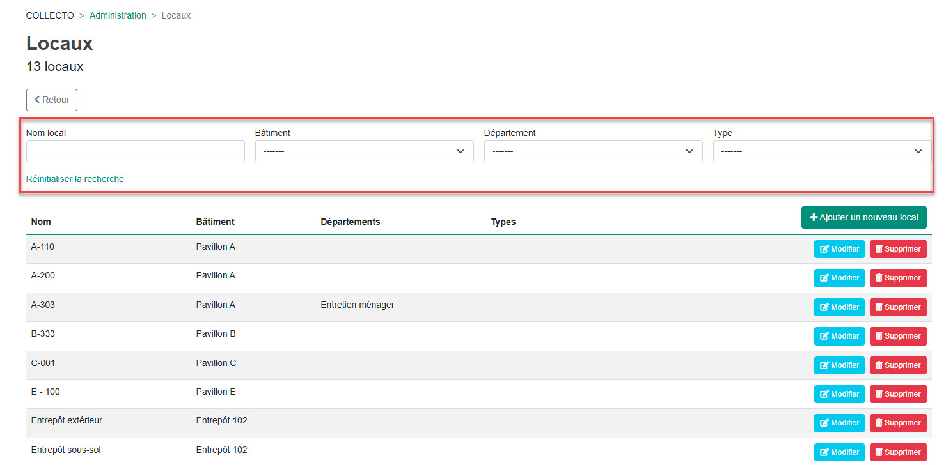Click Modifier for room A-200
946x465 pixels.
[x=839, y=278]
